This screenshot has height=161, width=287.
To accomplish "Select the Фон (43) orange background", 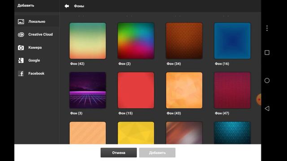I will 184,90.
